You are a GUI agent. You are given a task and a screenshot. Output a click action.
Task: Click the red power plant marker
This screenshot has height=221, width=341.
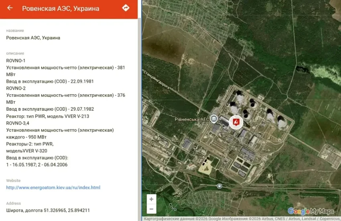tap(236, 121)
